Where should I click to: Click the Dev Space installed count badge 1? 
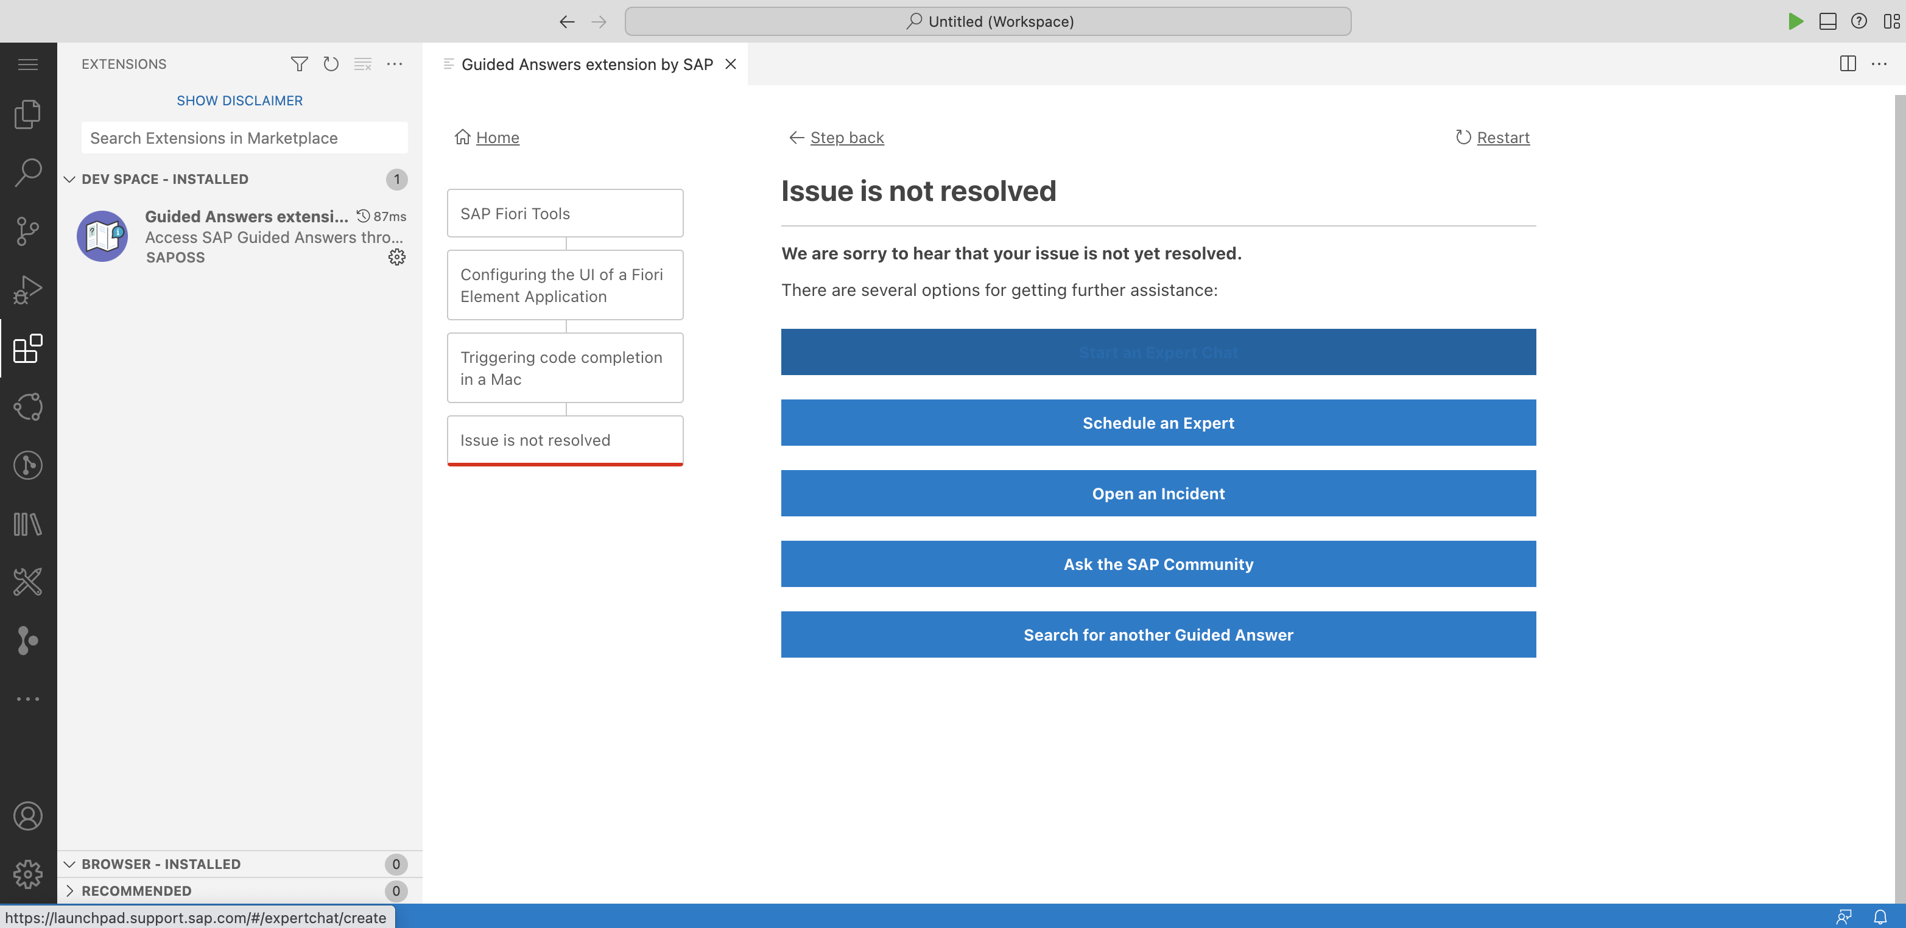(396, 179)
